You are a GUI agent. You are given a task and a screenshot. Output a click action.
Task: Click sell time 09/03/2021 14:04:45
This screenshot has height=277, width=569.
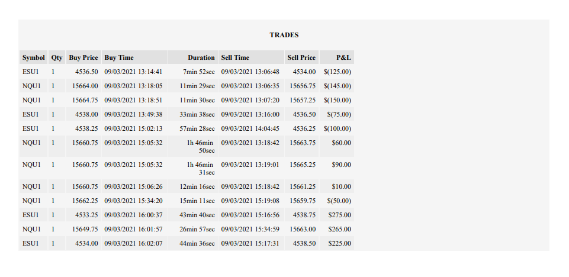251,128
